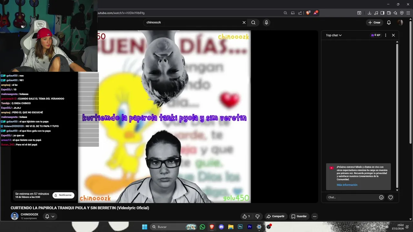Open OBS Studio from the taskbar
413x232 pixels.
[268, 227]
